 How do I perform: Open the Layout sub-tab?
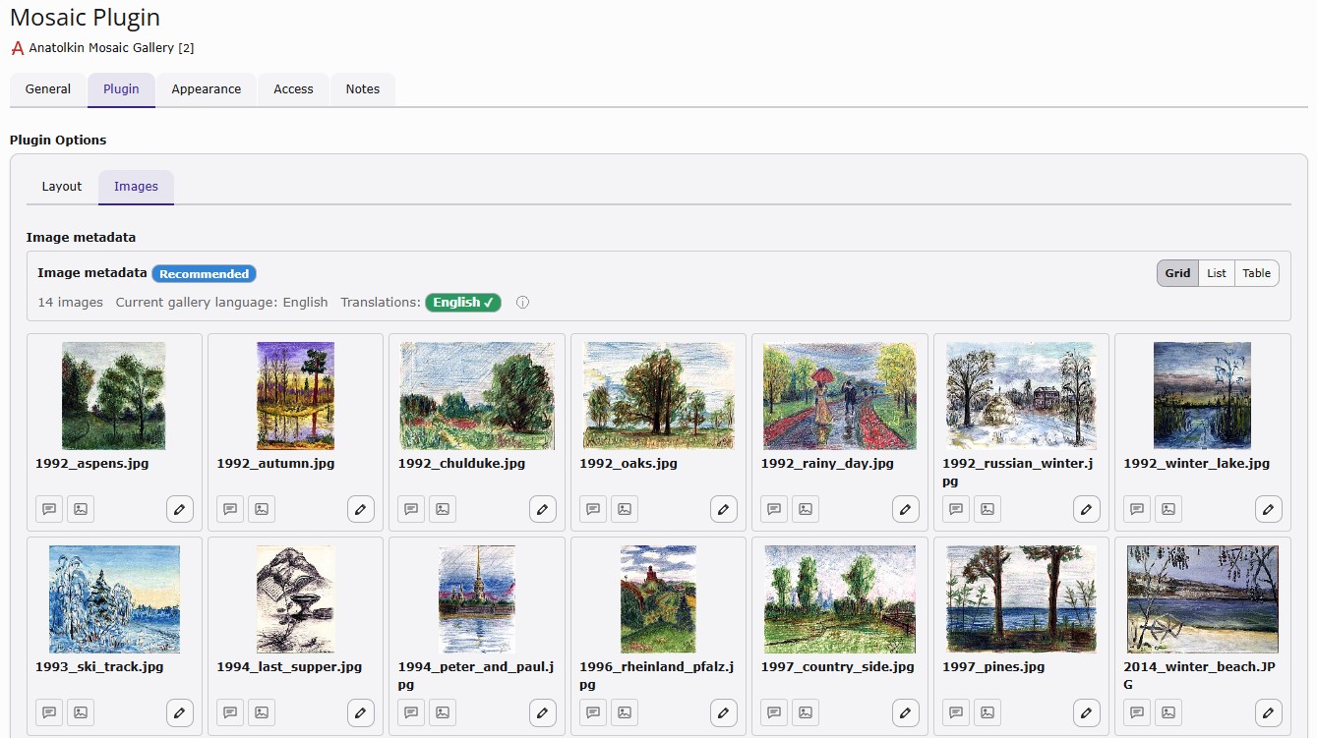[x=62, y=187]
